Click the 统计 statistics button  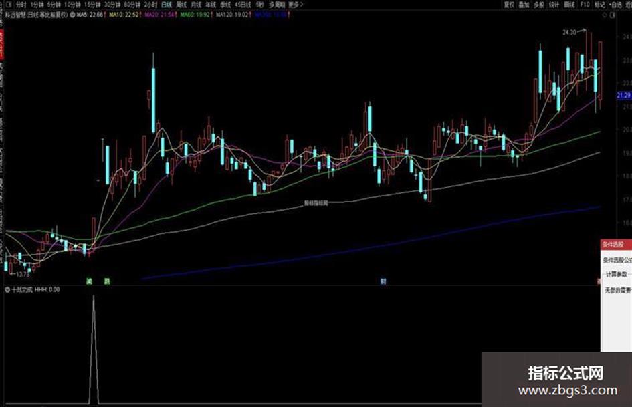554,5
